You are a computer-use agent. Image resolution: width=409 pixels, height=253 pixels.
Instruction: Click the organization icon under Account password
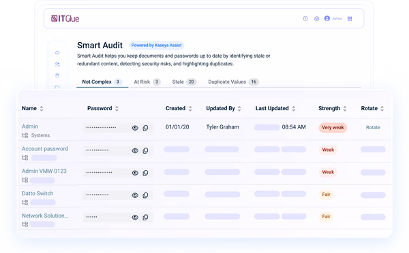25,158
